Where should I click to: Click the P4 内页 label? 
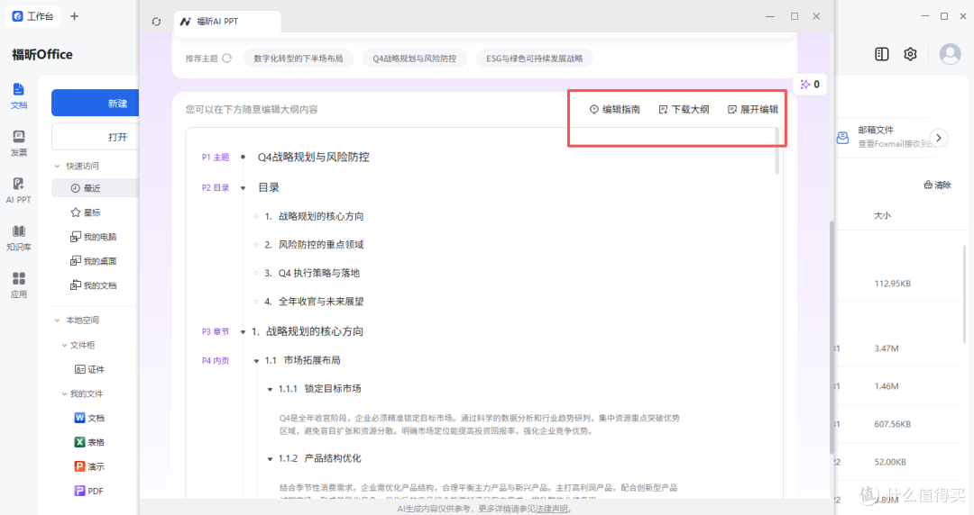click(x=216, y=360)
